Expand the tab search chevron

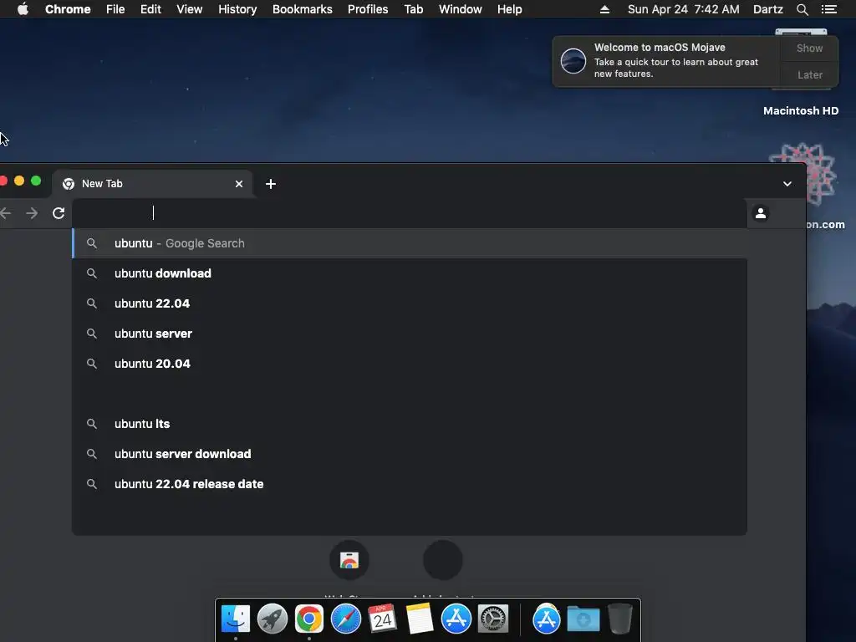click(787, 184)
